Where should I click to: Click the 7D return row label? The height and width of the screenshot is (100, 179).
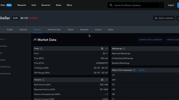click(x=113, y=84)
